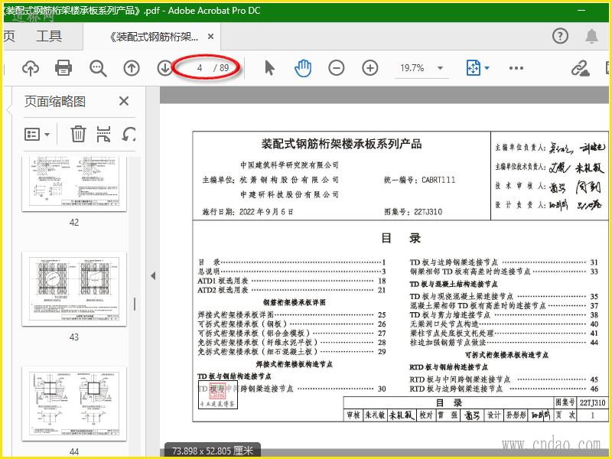The height and width of the screenshot is (459, 612).
Task: Select page 44 thumbnail
Action: pos(74,404)
